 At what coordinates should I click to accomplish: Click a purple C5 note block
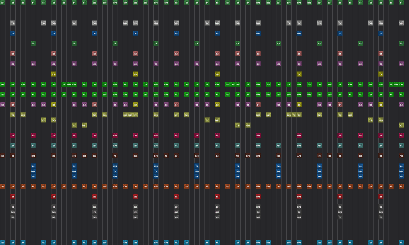(13, 64)
